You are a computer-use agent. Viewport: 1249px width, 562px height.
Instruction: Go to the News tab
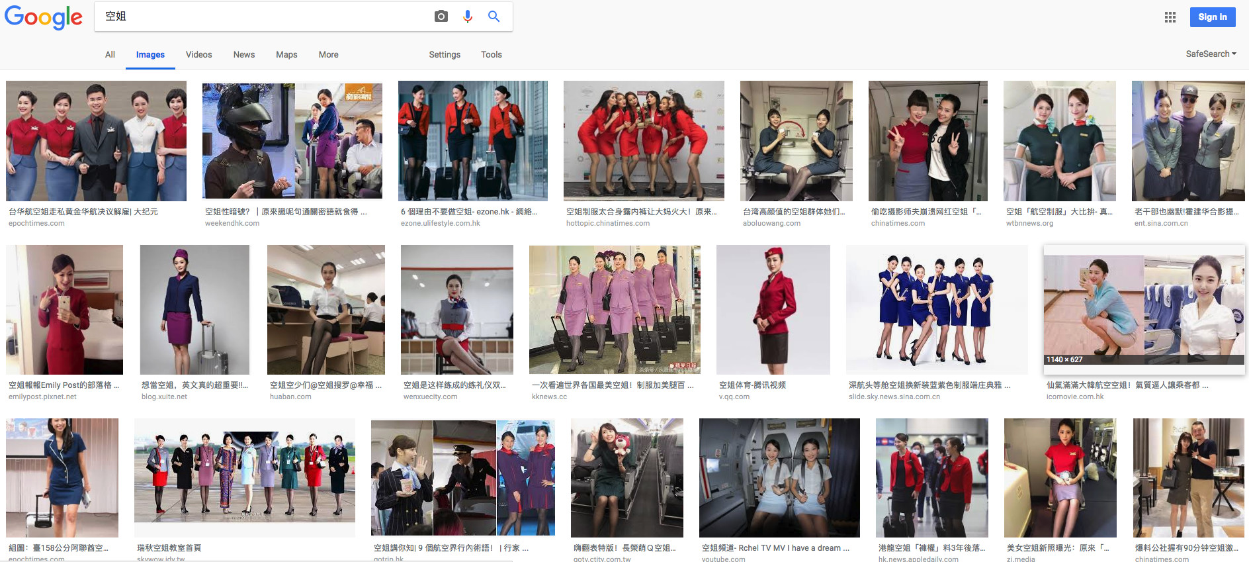pyautogui.click(x=243, y=55)
